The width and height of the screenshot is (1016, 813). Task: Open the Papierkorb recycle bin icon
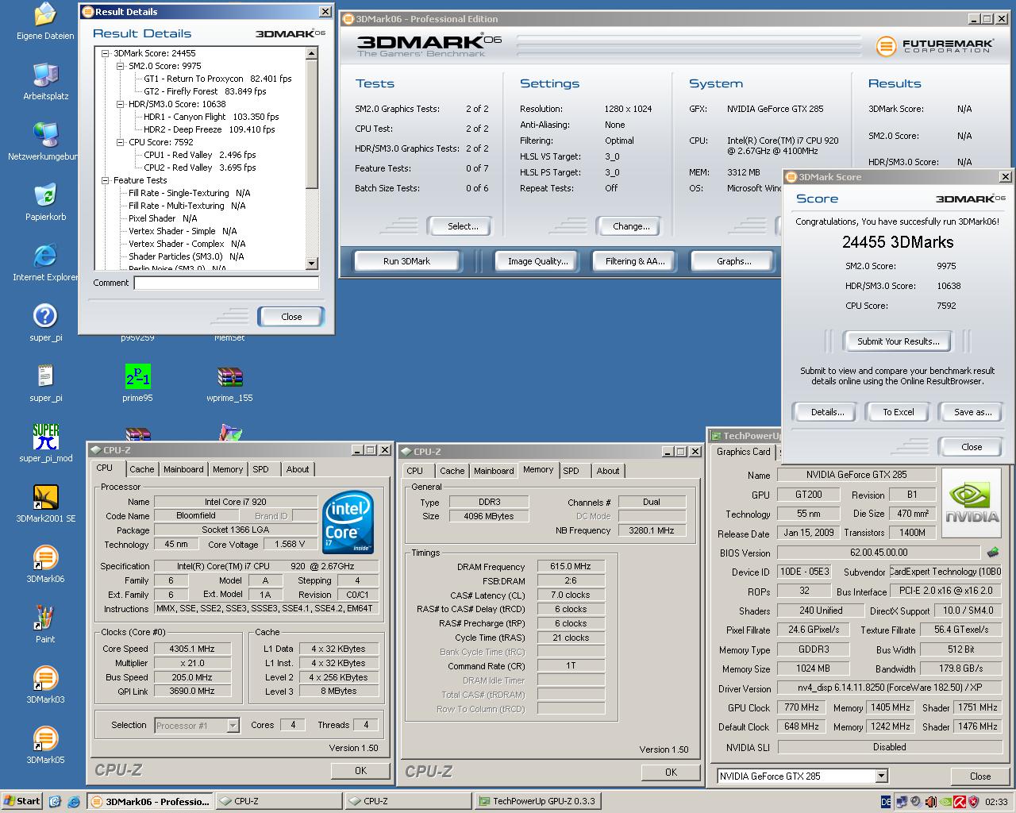point(45,195)
